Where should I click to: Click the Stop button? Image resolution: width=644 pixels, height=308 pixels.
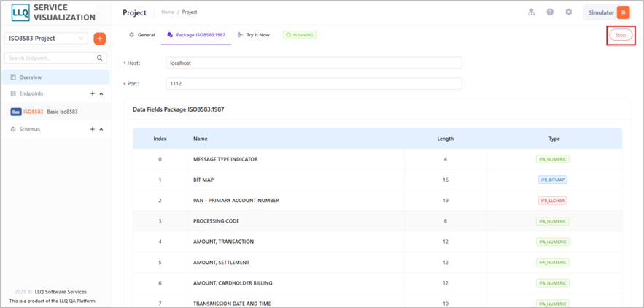[x=621, y=35]
